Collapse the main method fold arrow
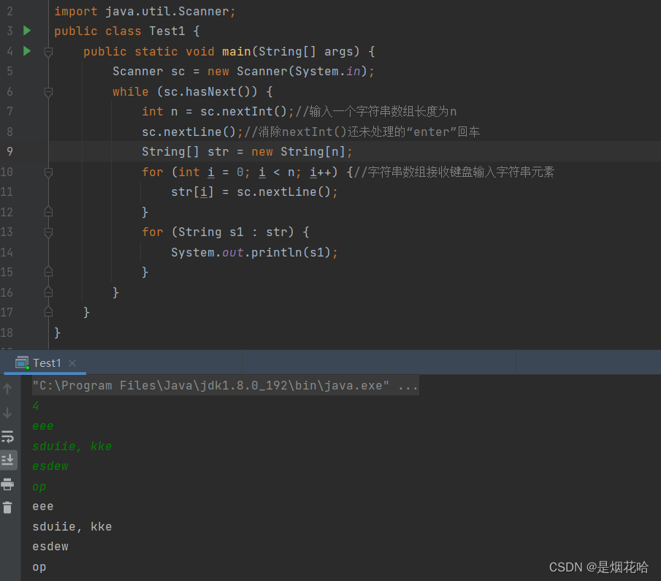661x581 pixels. 48,51
